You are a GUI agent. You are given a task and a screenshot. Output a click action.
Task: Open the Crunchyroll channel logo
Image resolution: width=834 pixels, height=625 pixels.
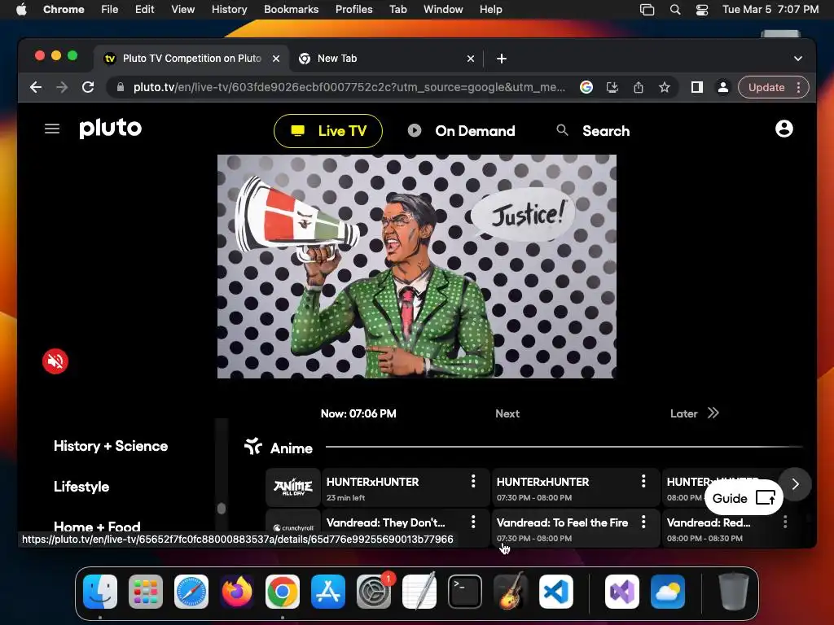point(293,527)
